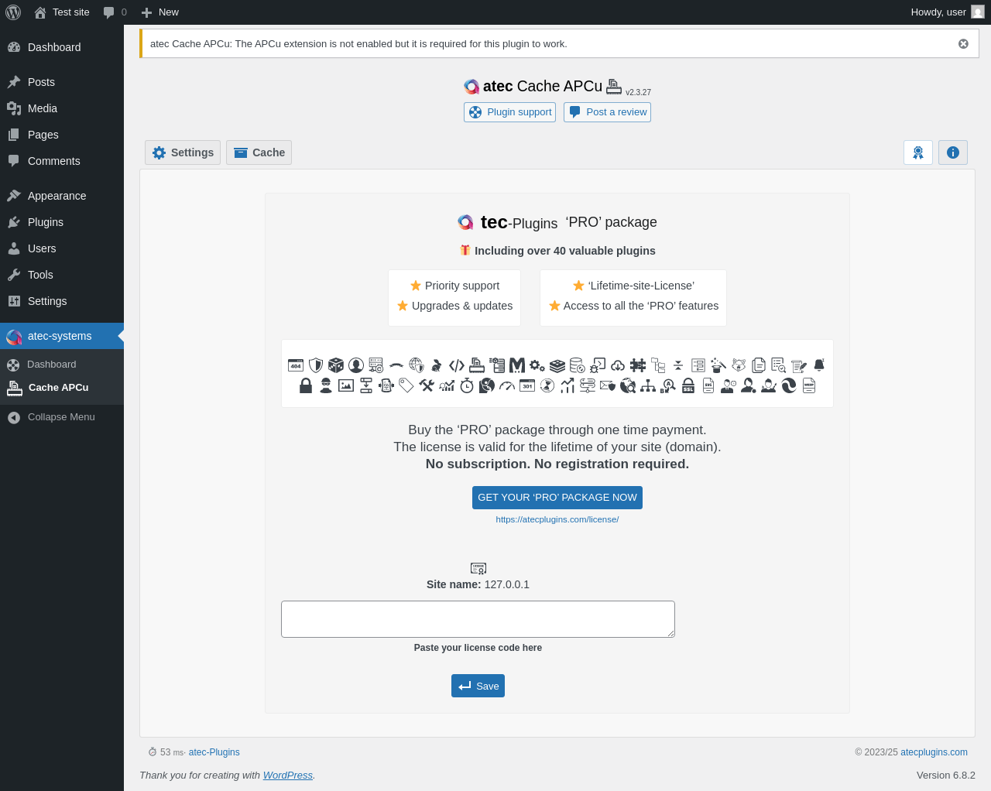Open the Settings tab
This screenshot has width=991, height=791.
pyautogui.click(x=183, y=152)
